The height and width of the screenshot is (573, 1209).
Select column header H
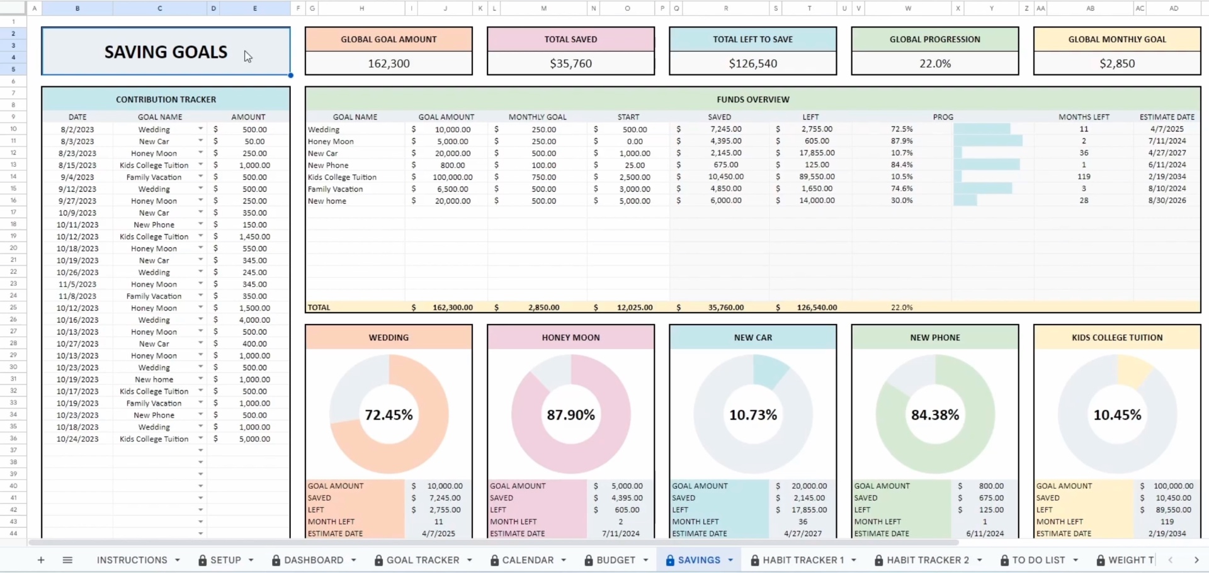(361, 8)
